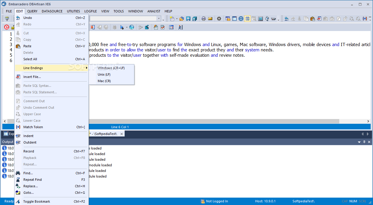Click the running man toolbar icon
This screenshot has height=205, width=373.
[x=180, y=27]
